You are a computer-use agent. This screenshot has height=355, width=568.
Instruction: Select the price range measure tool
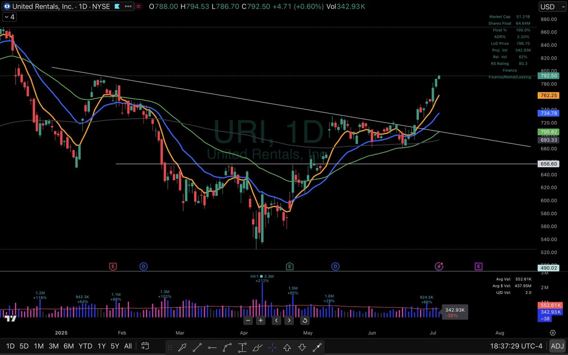pyautogui.click(x=243, y=347)
